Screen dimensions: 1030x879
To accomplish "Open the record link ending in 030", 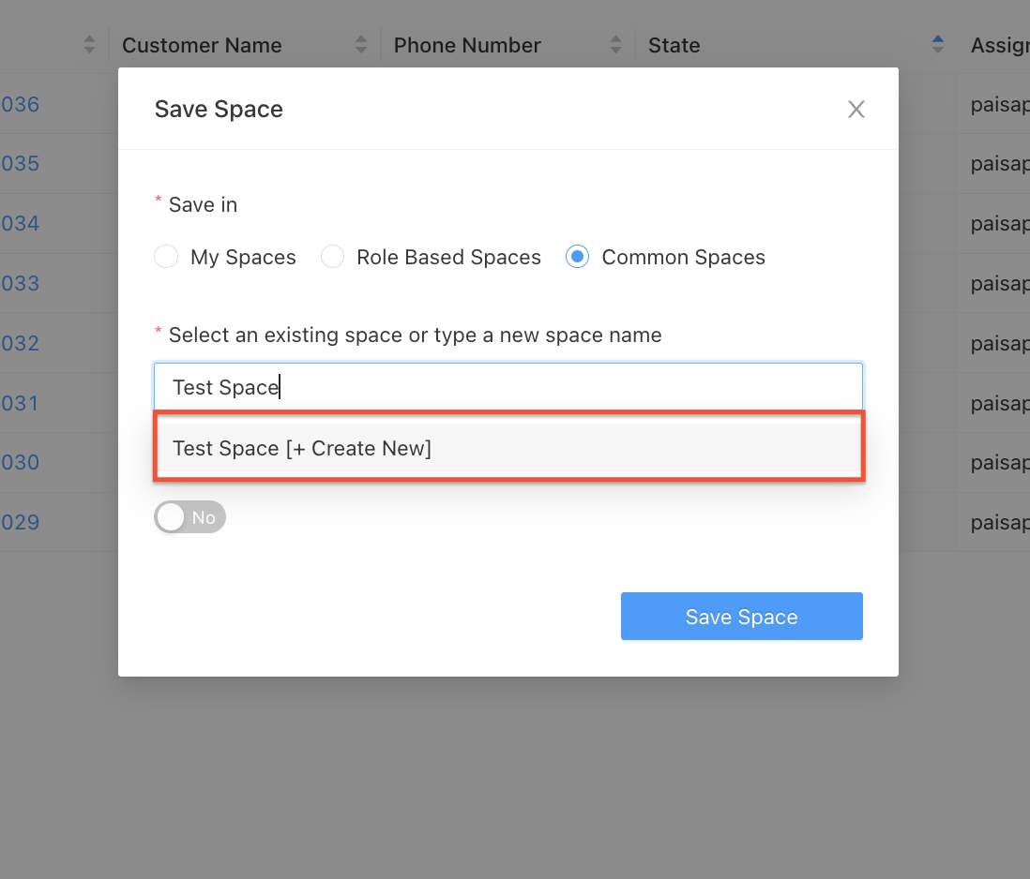I will point(20,462).
